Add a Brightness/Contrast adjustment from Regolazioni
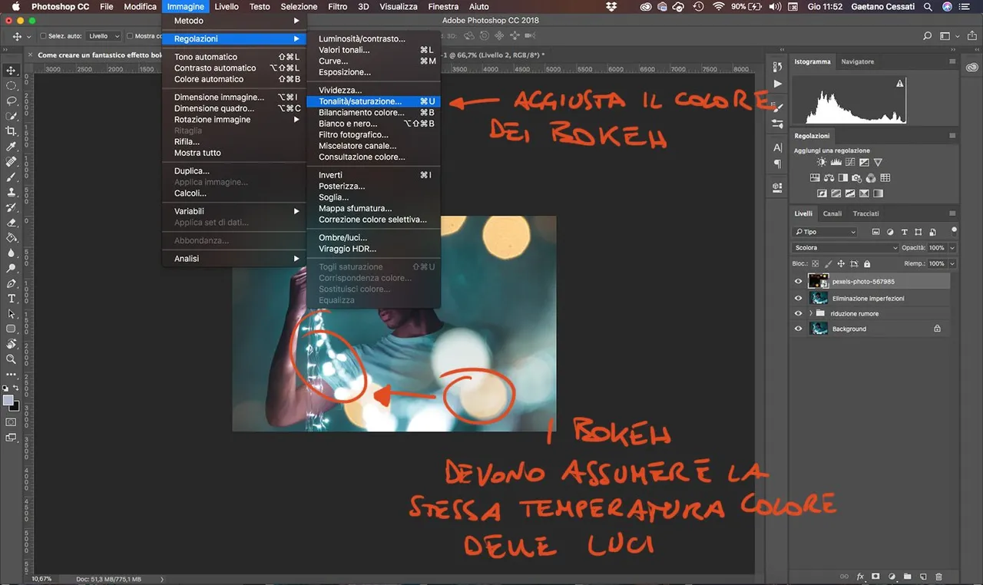 click(822, 163)
